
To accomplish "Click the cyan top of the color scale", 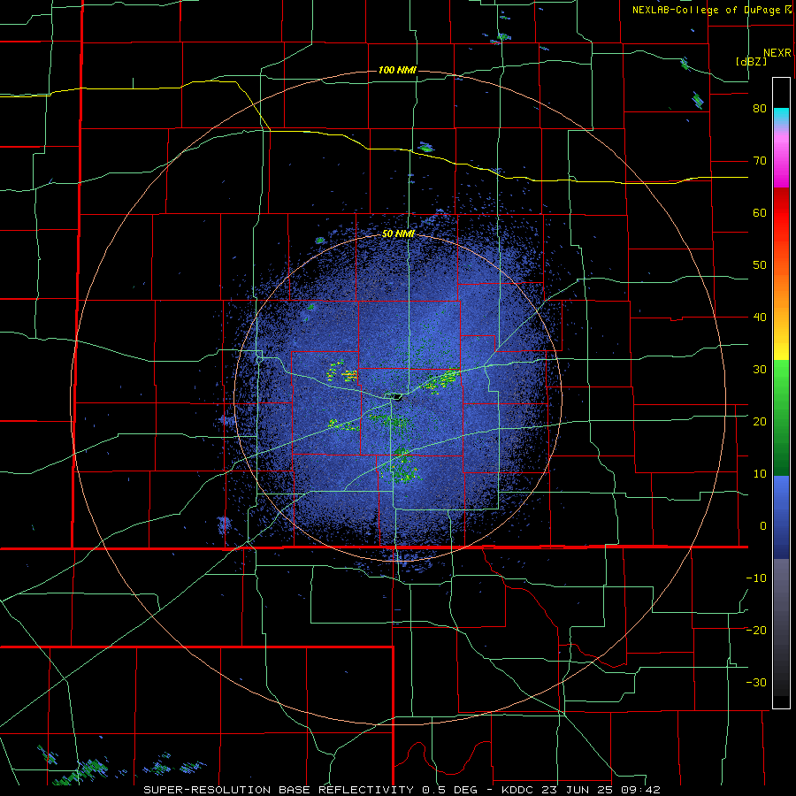I will click(781, 115).
